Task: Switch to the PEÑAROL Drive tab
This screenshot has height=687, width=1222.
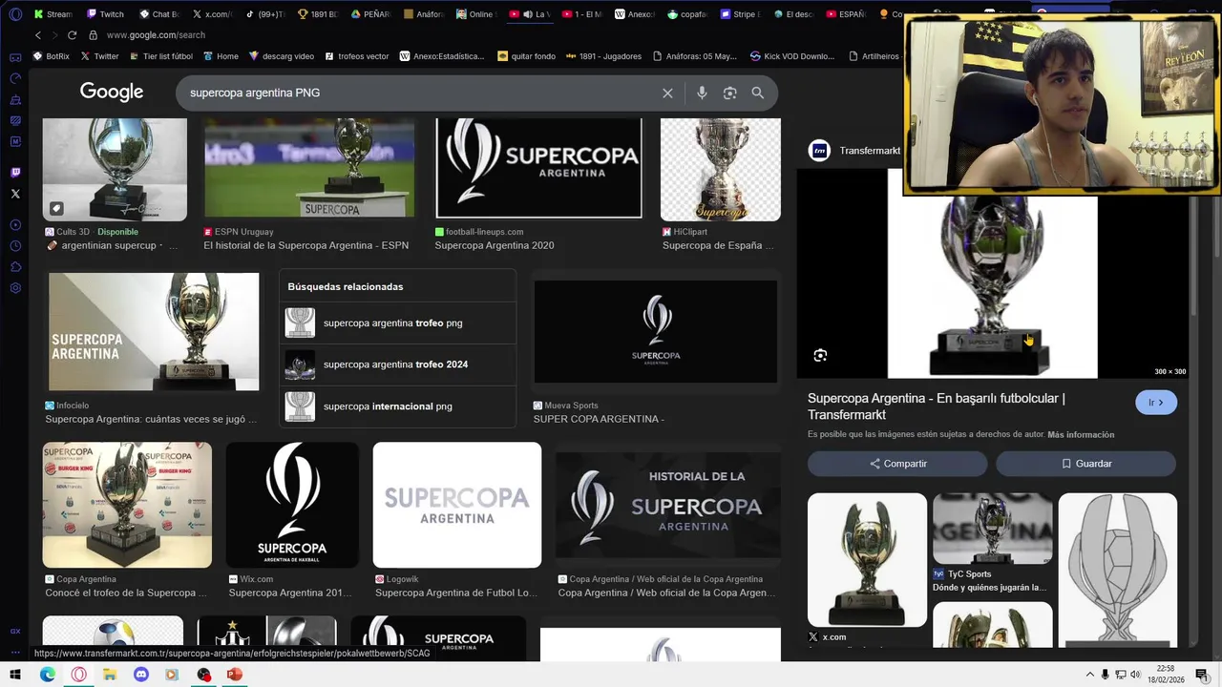Action: point(369,14)
